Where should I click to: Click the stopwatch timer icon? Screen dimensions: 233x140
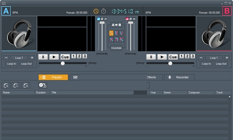(x=103, y=11)
